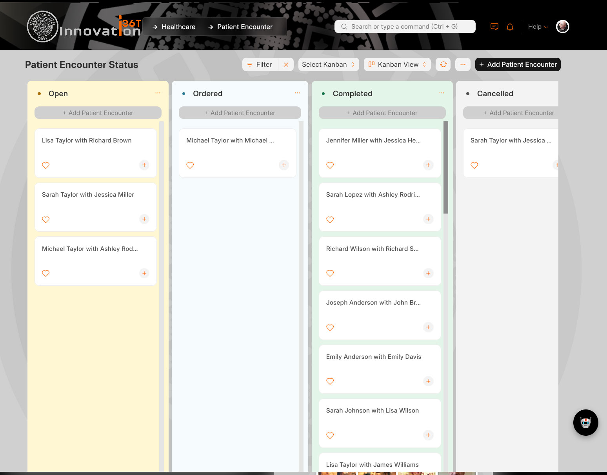Click plus icon on Lisa Taylor with Richard Brown card
The image size is (607, 475).
pos(144,165)
